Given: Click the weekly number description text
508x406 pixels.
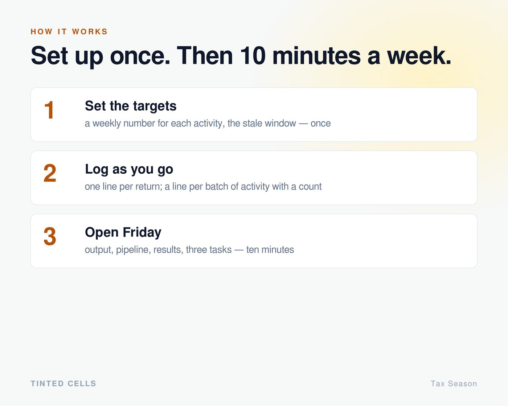Looking at the screenshot, I should 208,123.
